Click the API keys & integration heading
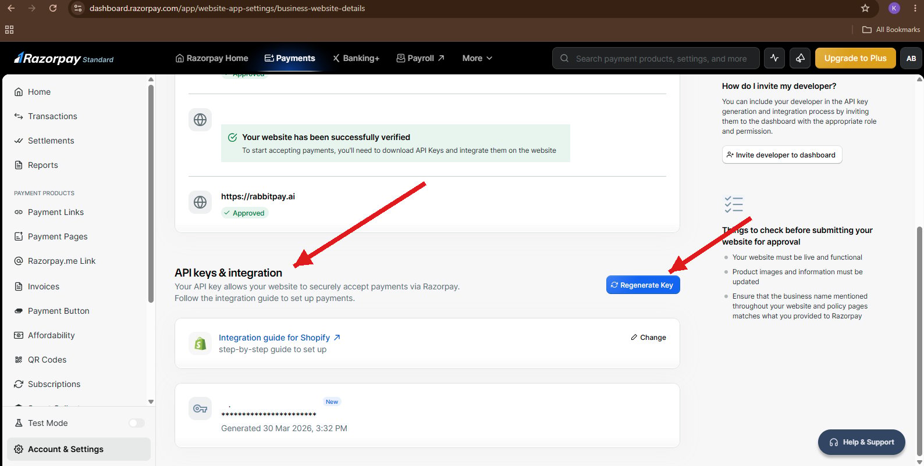The image size is (924, 466). click(x=228, y=273)
